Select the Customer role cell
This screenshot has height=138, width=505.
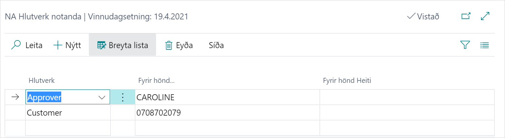click(x=67, y=113)
